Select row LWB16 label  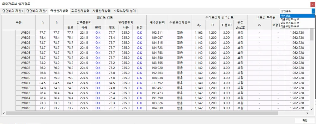tap(25, 108)
